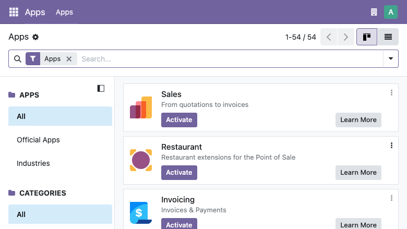Image resolution: width=407 pixels, height=229 pixels.
Task: Learn More about Invoicing
Action: pos(358,224)
